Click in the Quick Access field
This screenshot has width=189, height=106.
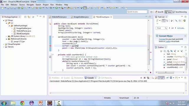pyautogui.click(x=137, y=12)
